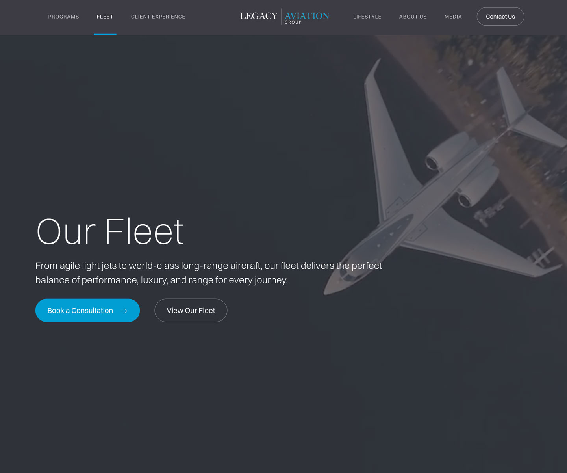Click the Contact Us outlined button
This screenshot has height=473, width=567.
500,17
